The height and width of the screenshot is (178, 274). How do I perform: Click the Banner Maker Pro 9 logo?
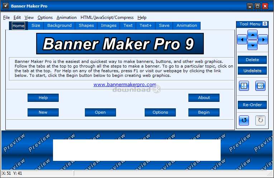(120, 44)
